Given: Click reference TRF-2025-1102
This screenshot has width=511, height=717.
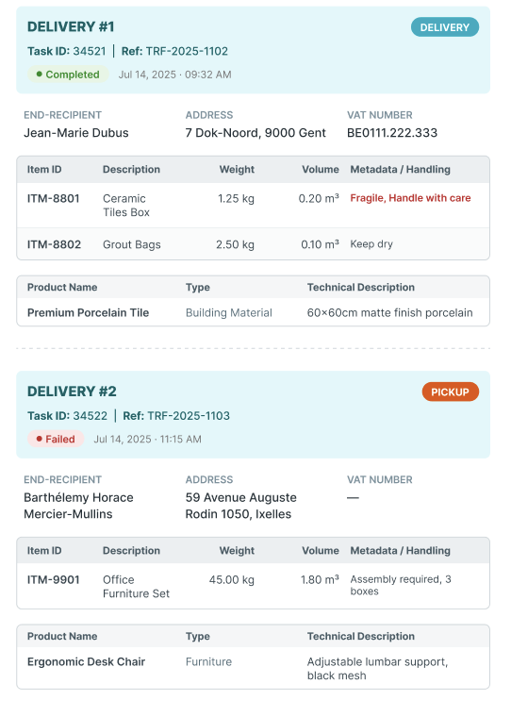Looking at the screenshot, I should [x=174, y=51].
